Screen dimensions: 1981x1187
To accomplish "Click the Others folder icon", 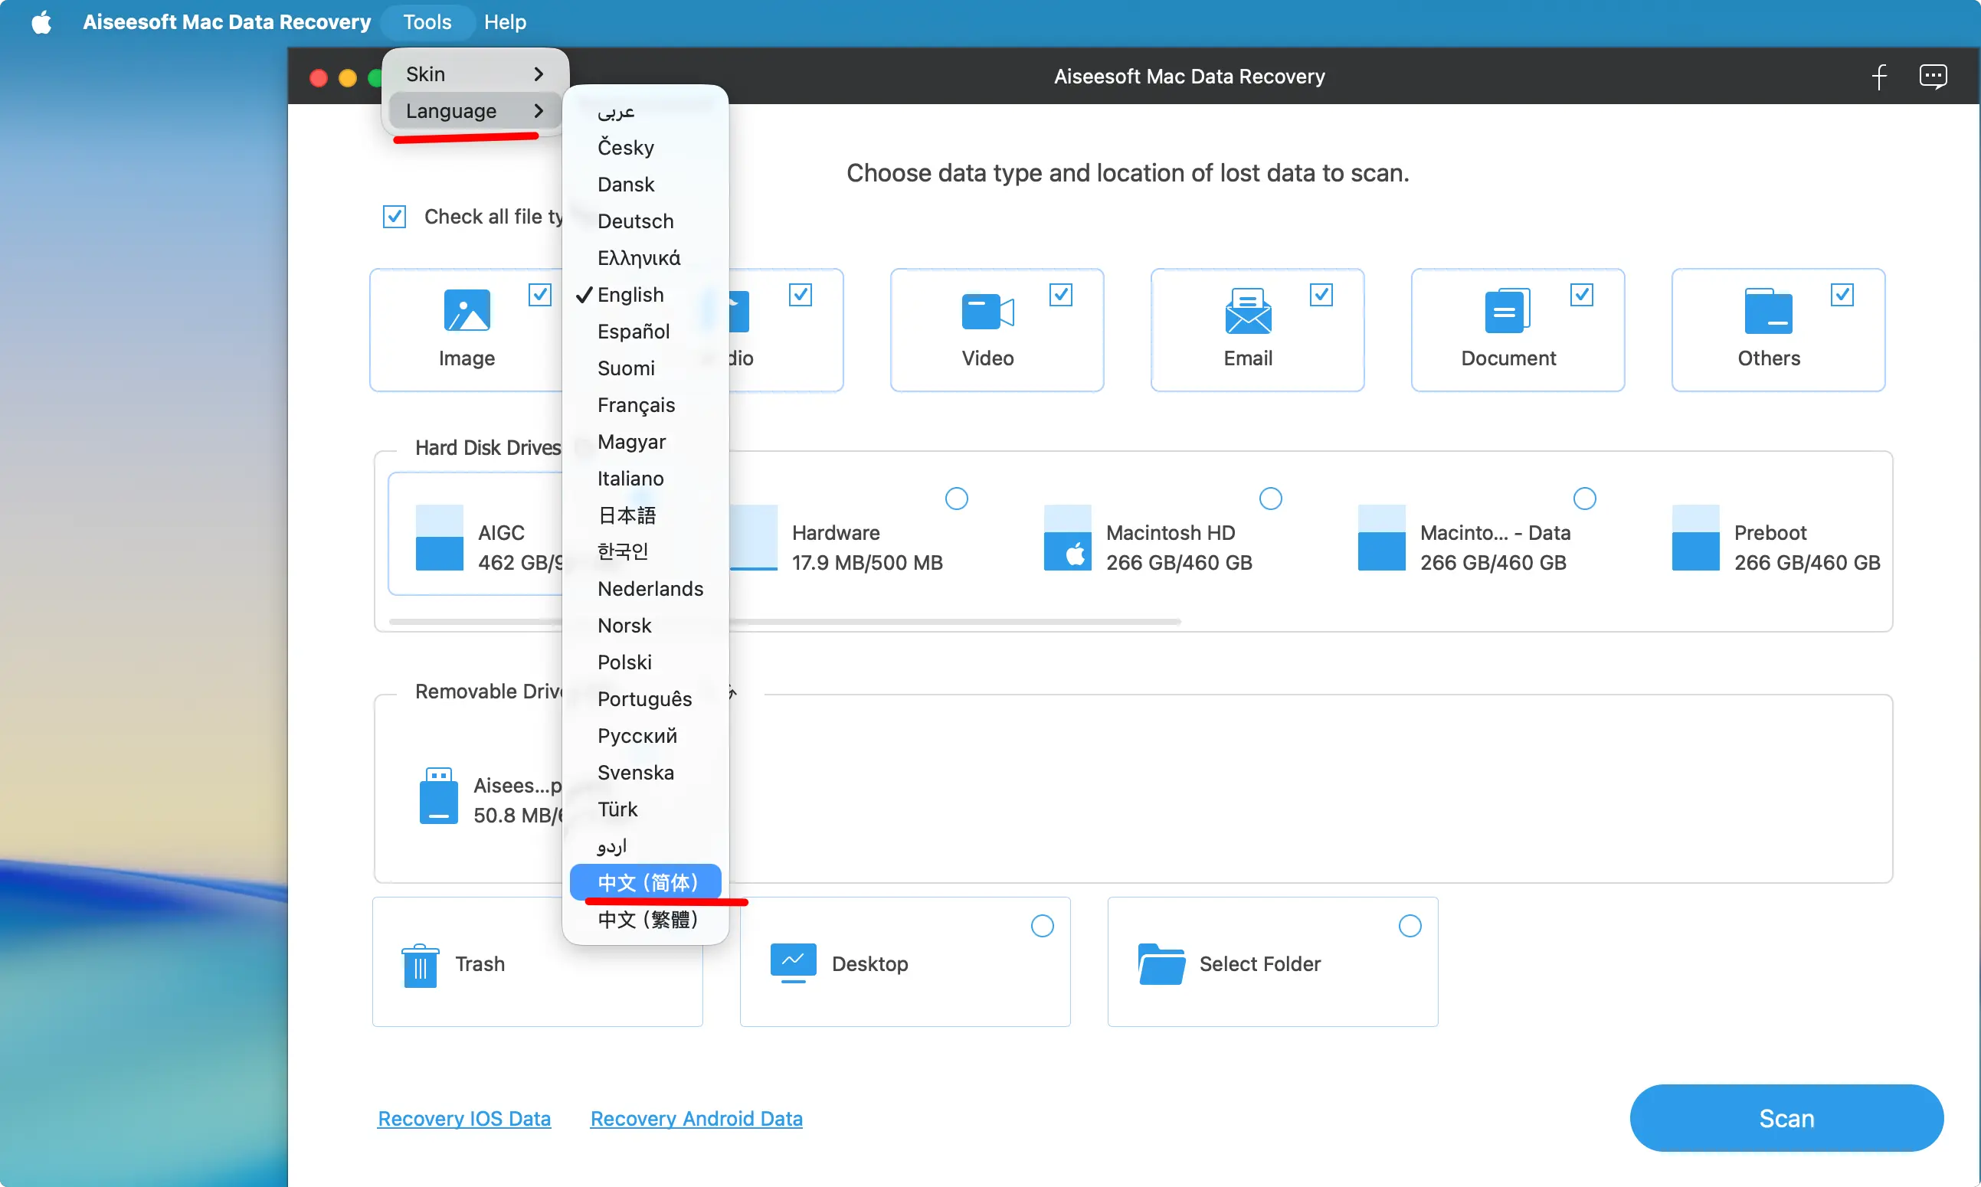I will tap(1767, 311).
